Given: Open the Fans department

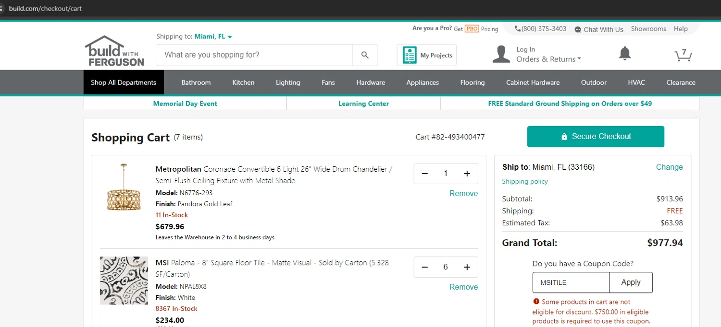Looking at the screenshot, I should (328, 82).
